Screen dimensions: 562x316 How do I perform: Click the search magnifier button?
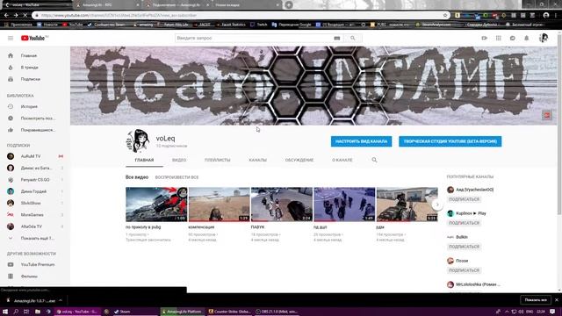pos(353,38)
